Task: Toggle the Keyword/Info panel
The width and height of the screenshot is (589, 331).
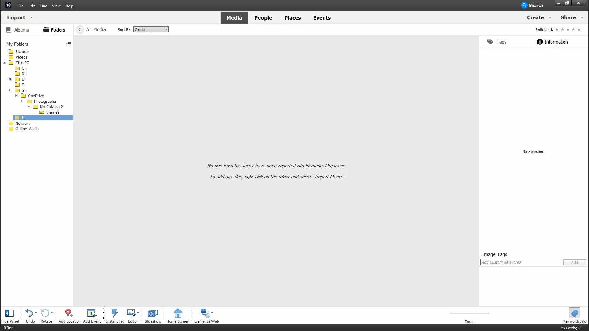Action: click(574, 313)
